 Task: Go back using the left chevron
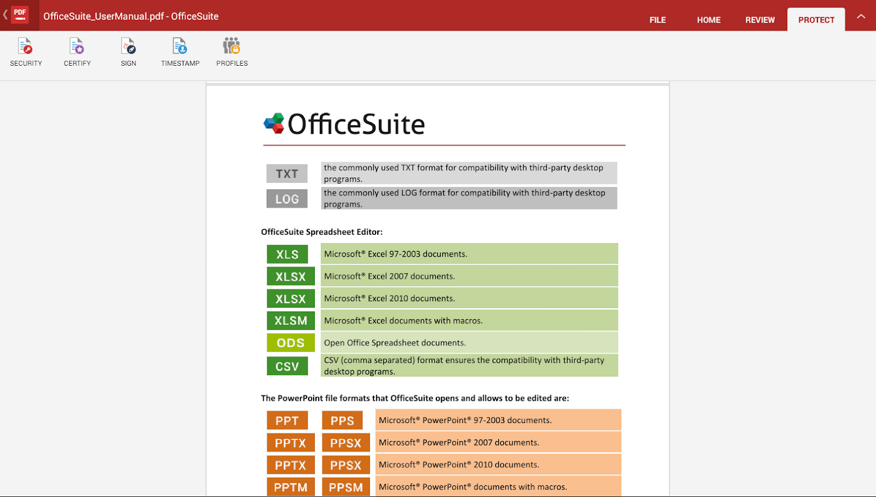click(5, 15)
